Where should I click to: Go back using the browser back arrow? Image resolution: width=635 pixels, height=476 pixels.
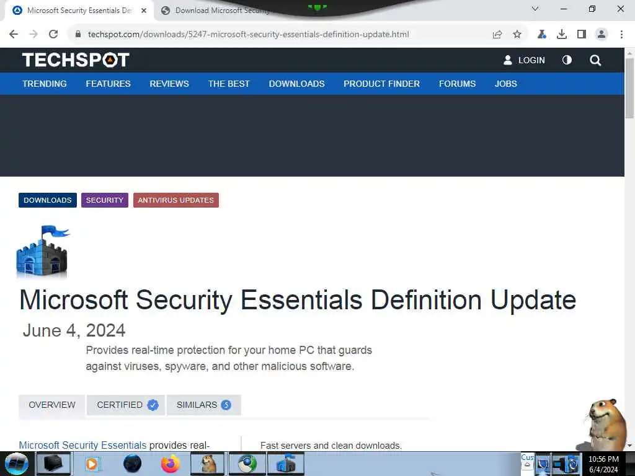[x=14, y=34]
